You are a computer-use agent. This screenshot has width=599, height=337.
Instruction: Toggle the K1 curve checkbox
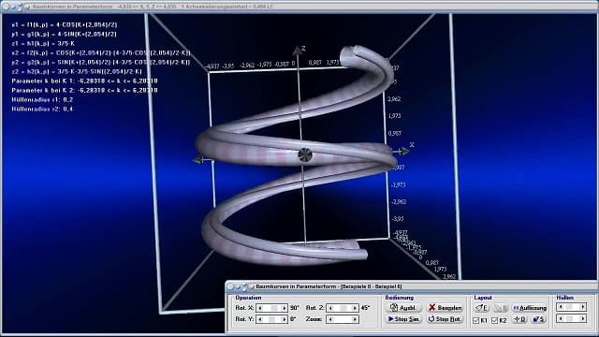(x=476, y=320)
